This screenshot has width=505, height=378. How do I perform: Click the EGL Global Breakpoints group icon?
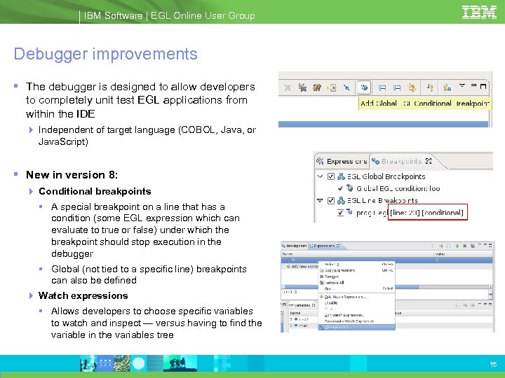tap(341, 176)
